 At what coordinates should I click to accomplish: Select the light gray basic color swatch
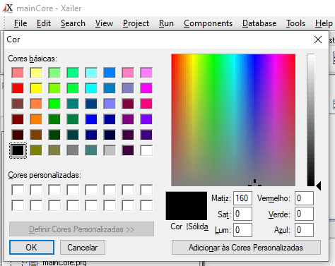[110, 150]
